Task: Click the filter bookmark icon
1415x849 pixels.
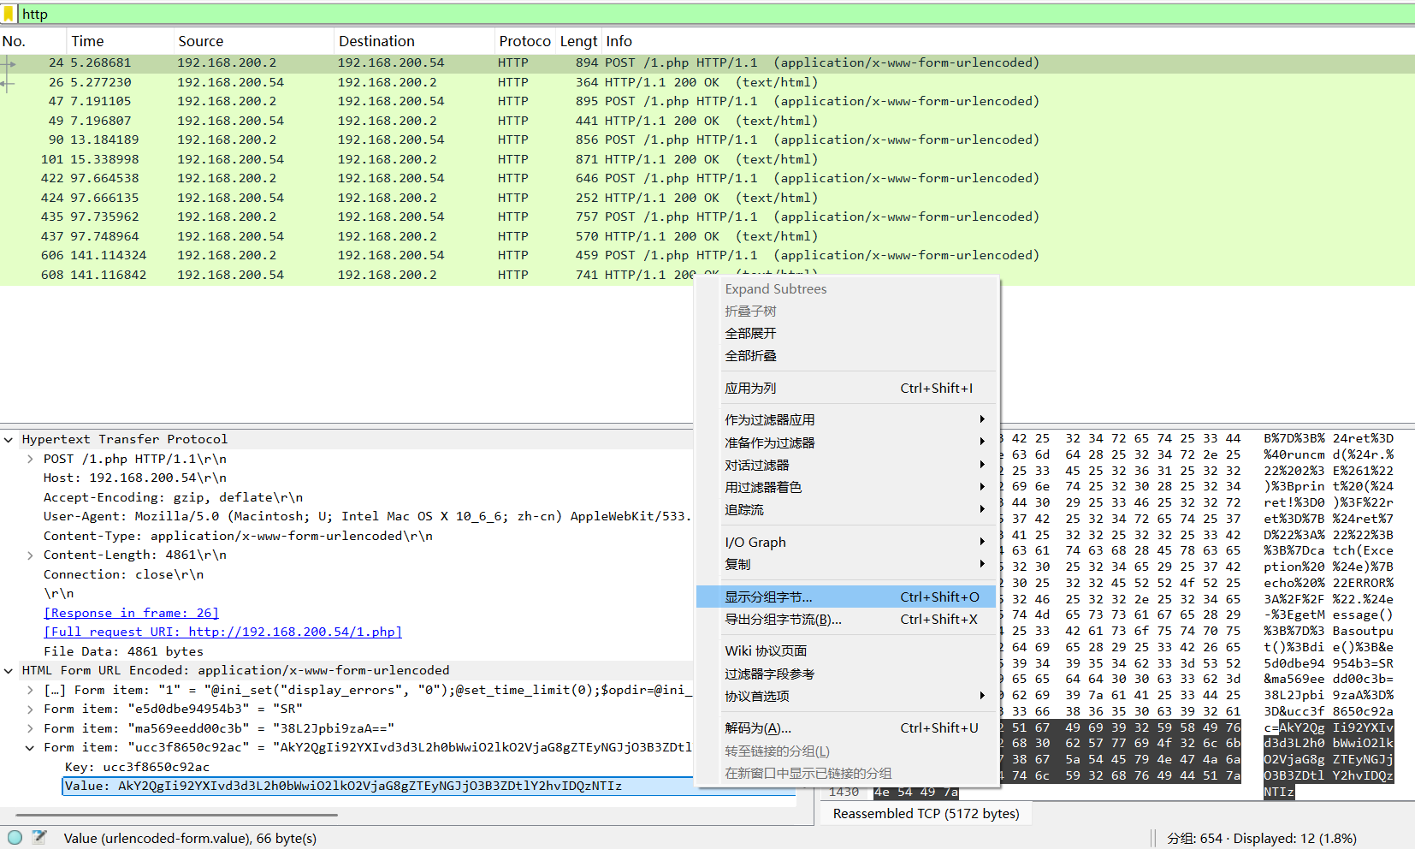Action: pyautogui.click(x=9, y=14)
